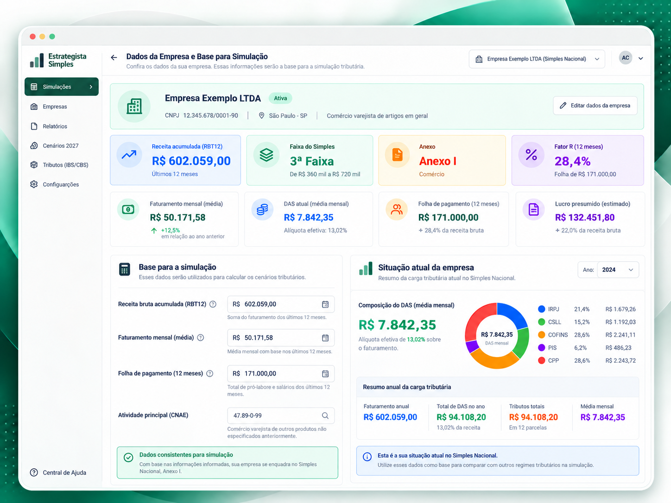Click the blue IRPJ legend swatch
Viewport: 671px width, 503px height.
tap(541, 309)
